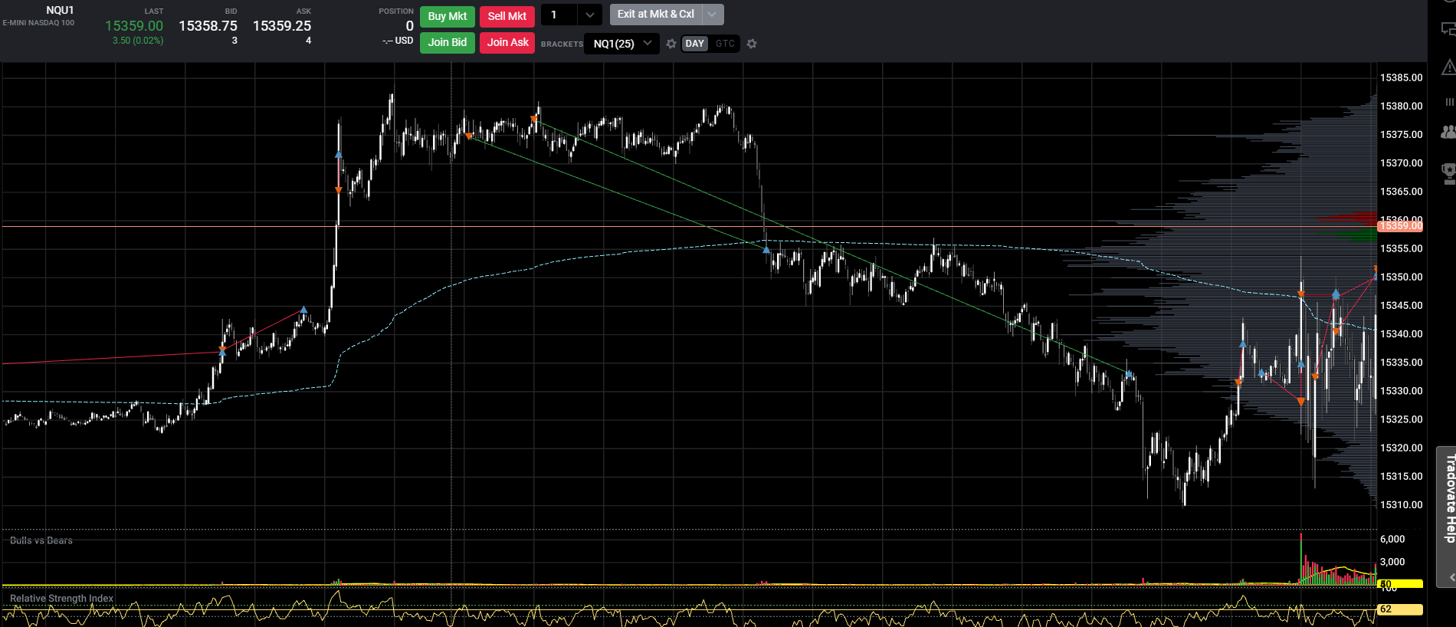Click the Join Ask button
Screen dimensions: 1456x627
(507, 42)
